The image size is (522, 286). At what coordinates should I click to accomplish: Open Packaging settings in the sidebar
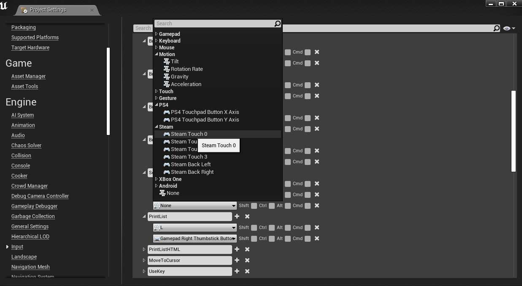(24, 27)
